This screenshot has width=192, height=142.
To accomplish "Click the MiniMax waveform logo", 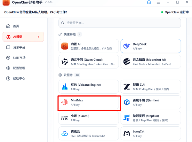I will pyautogui.click(x=65, y=102).
